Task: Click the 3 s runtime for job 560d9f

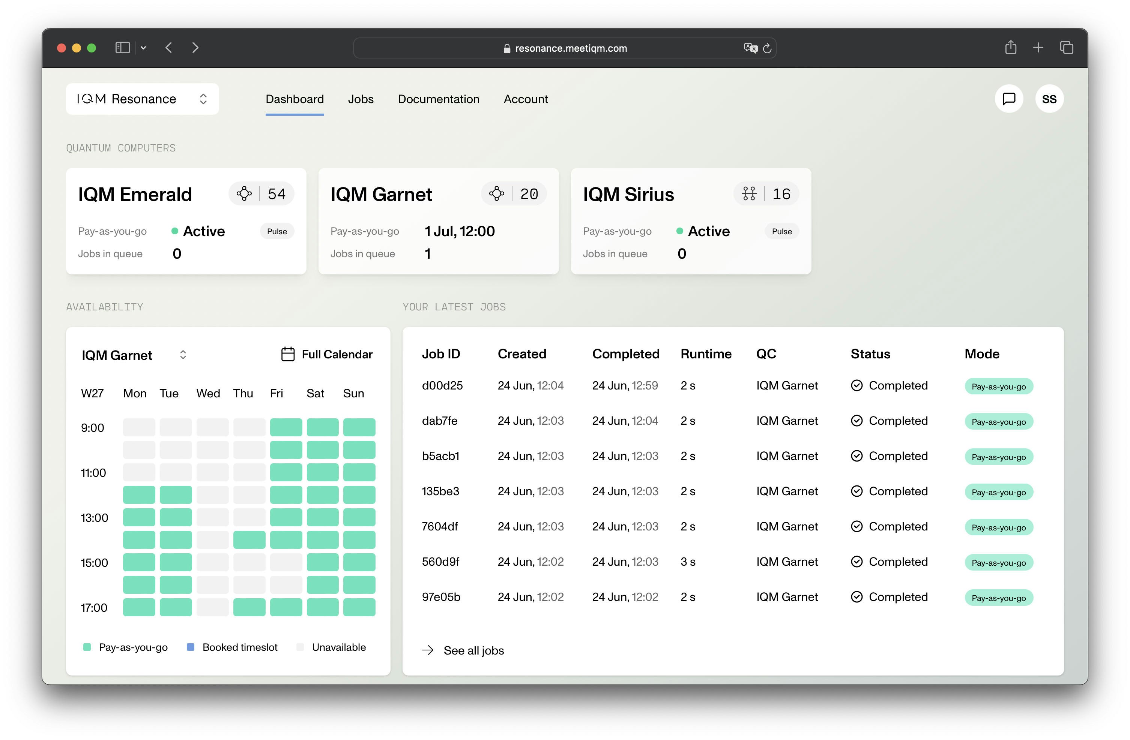Action: 688,562
